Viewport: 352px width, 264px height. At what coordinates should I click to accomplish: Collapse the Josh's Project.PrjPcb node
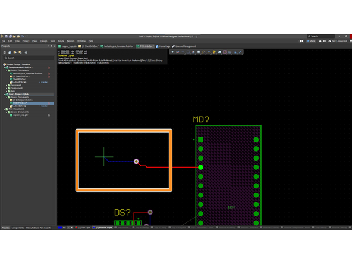4,95
